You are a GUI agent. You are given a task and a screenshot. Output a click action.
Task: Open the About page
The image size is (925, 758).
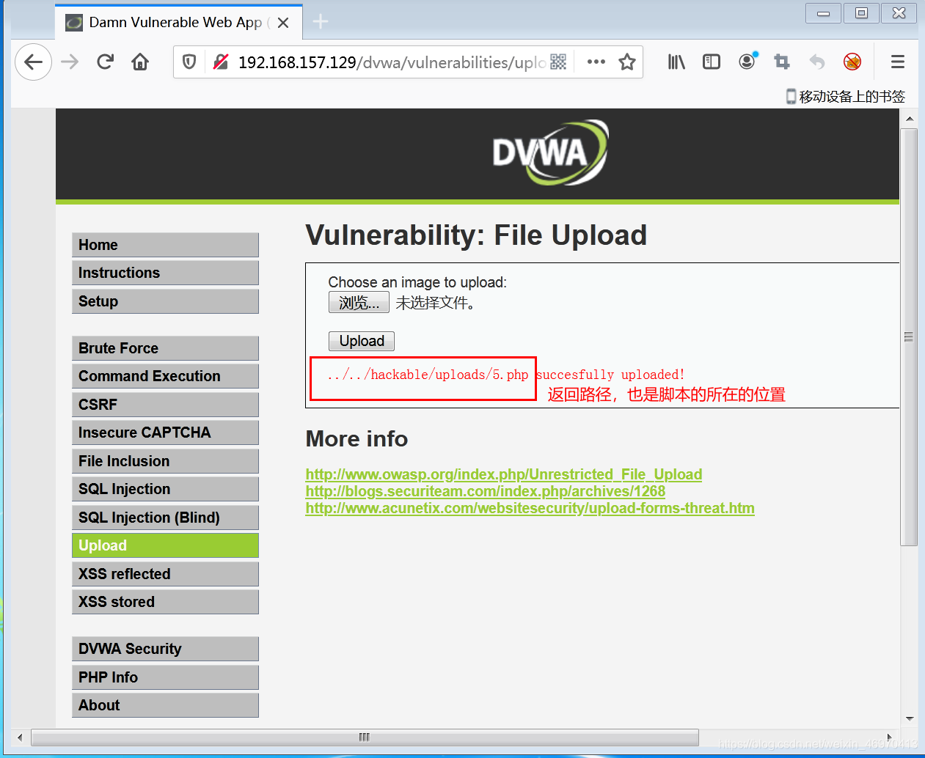(165, 705)
